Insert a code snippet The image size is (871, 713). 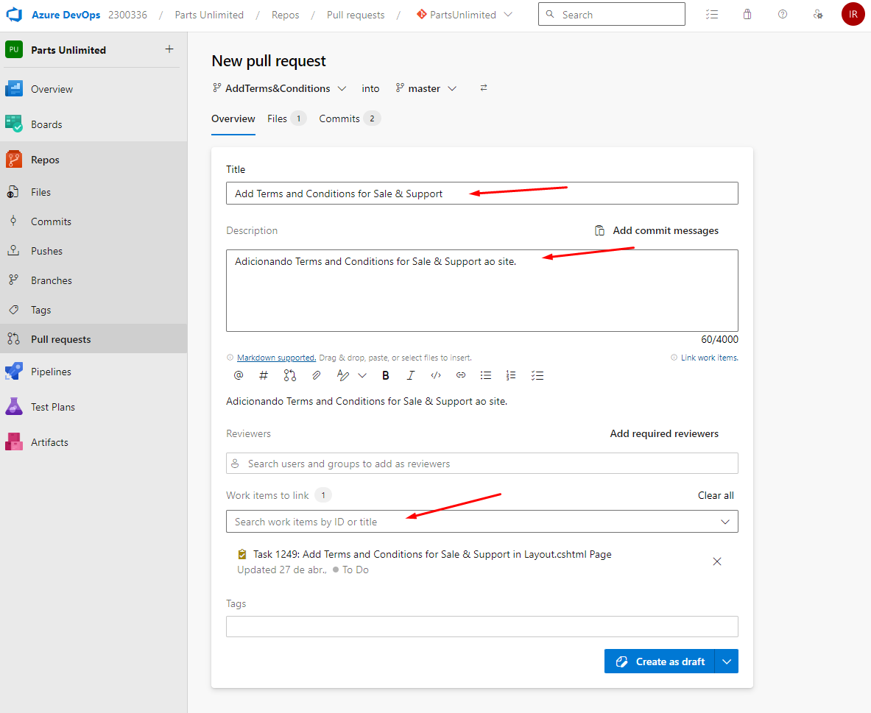point(436,375)
